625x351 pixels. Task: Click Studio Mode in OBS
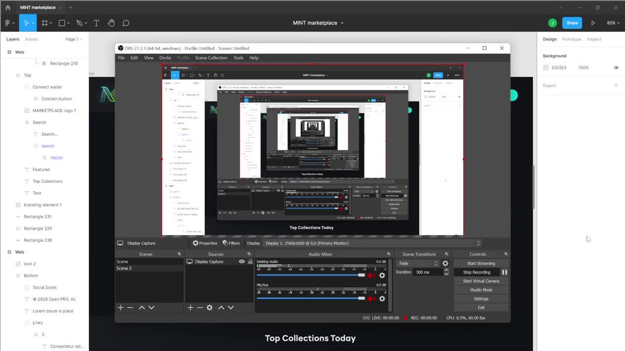point(481,290)
